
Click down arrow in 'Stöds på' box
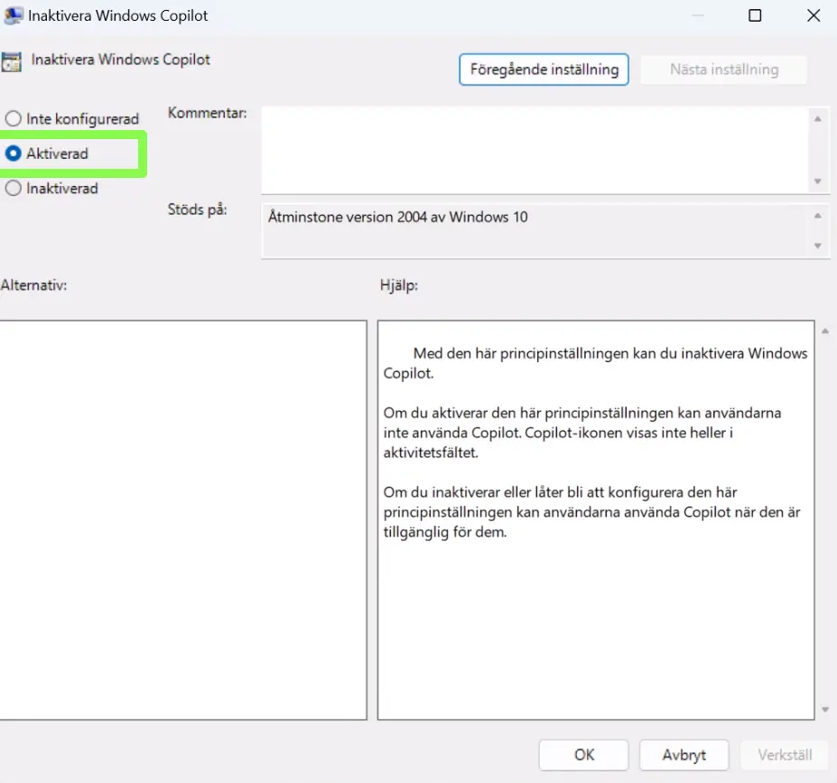[x=817, y=246]
